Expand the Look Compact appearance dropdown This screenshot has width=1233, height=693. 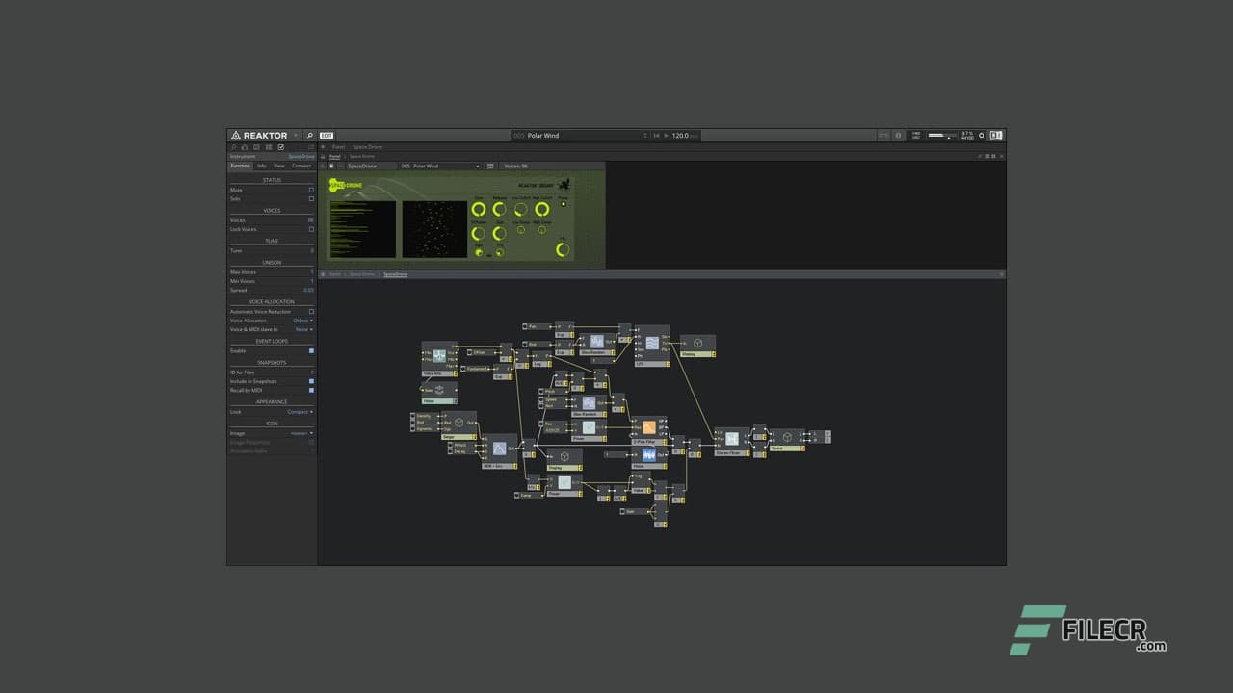coord(298,411)
